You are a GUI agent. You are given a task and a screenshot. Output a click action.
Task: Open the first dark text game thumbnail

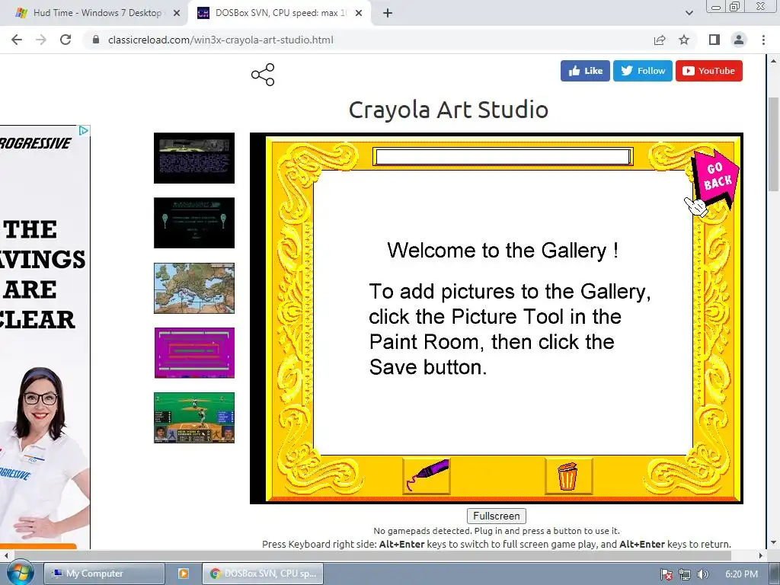point(194,158)
